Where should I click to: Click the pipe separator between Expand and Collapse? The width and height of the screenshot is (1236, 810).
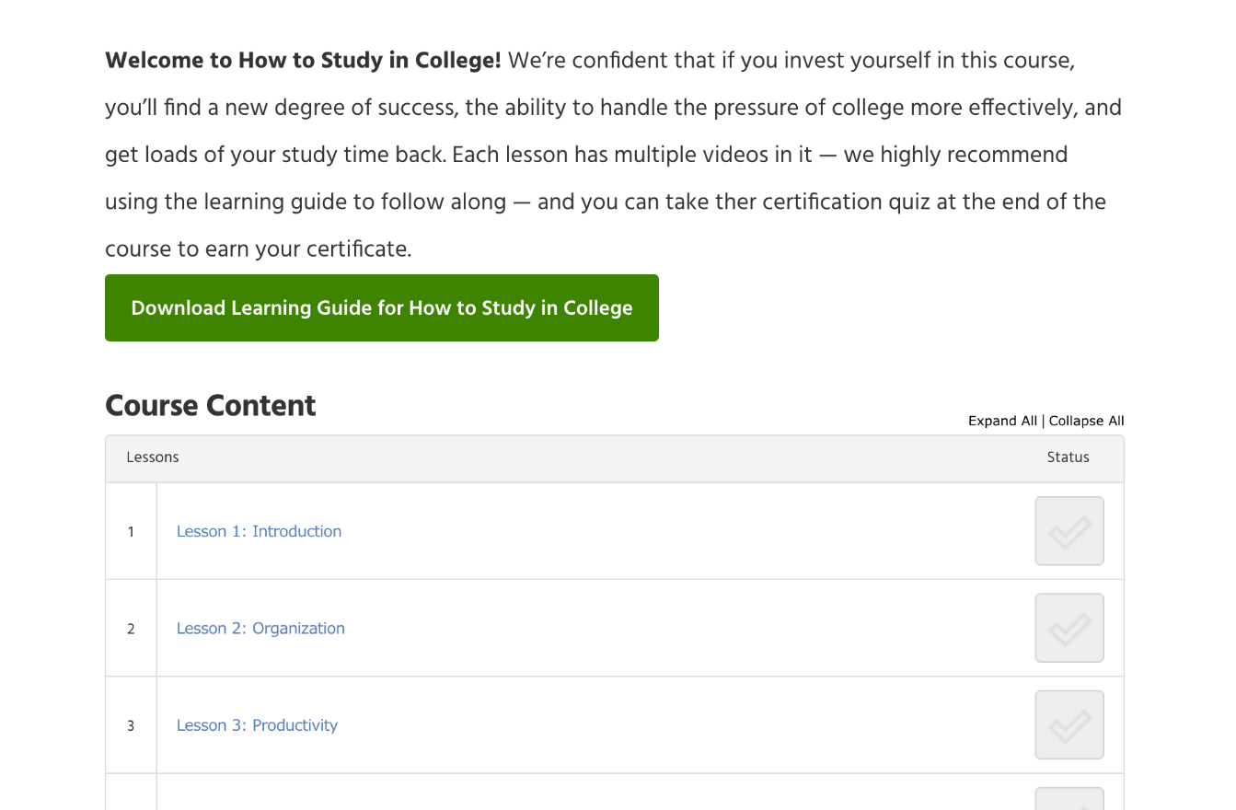pyautogui.click(x=1043, y=421)
